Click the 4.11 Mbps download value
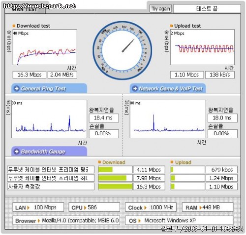Screen dimensions: 246x235 [149, 169]
